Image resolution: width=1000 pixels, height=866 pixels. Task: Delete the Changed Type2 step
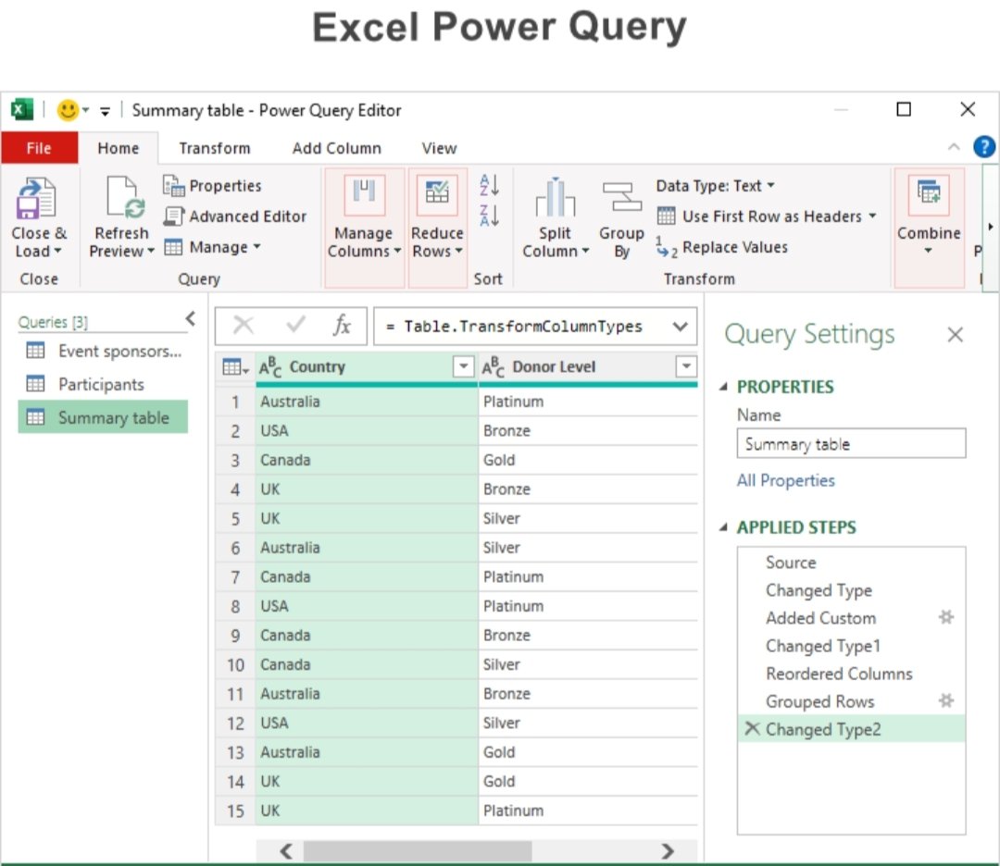tap(752, 728)
